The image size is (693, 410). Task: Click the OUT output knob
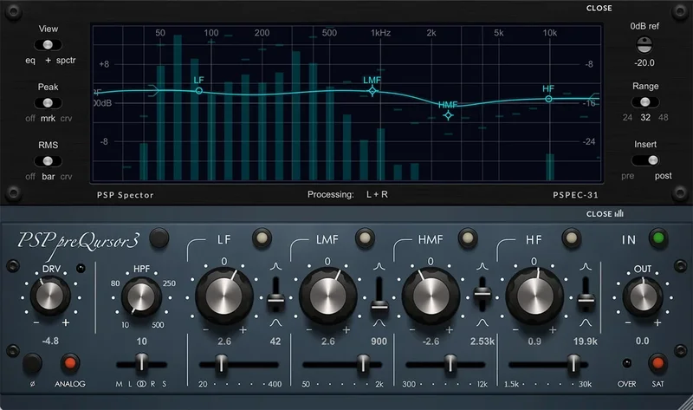click(x=643, y=296)
